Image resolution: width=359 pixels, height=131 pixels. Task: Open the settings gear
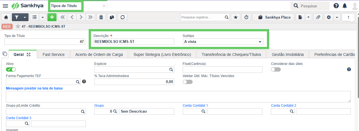pyautogui.click(x=328, y=17)
